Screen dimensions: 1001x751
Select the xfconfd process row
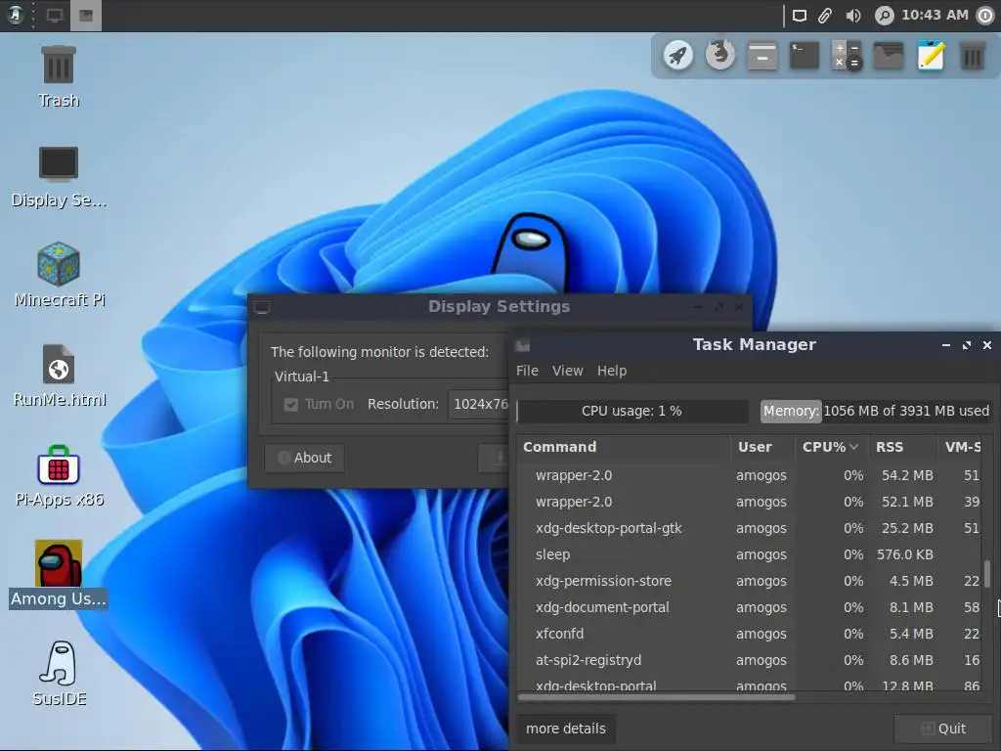click(x=750, y=634)
